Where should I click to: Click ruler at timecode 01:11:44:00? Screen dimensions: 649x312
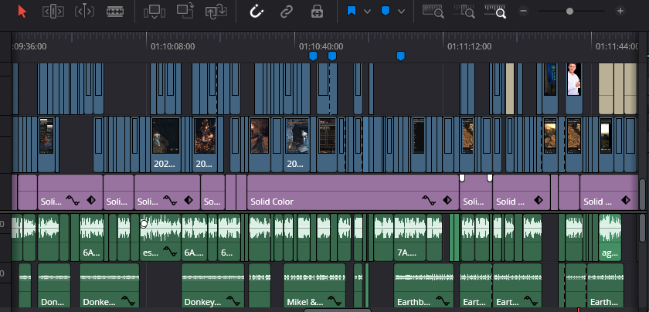[617, 46]
